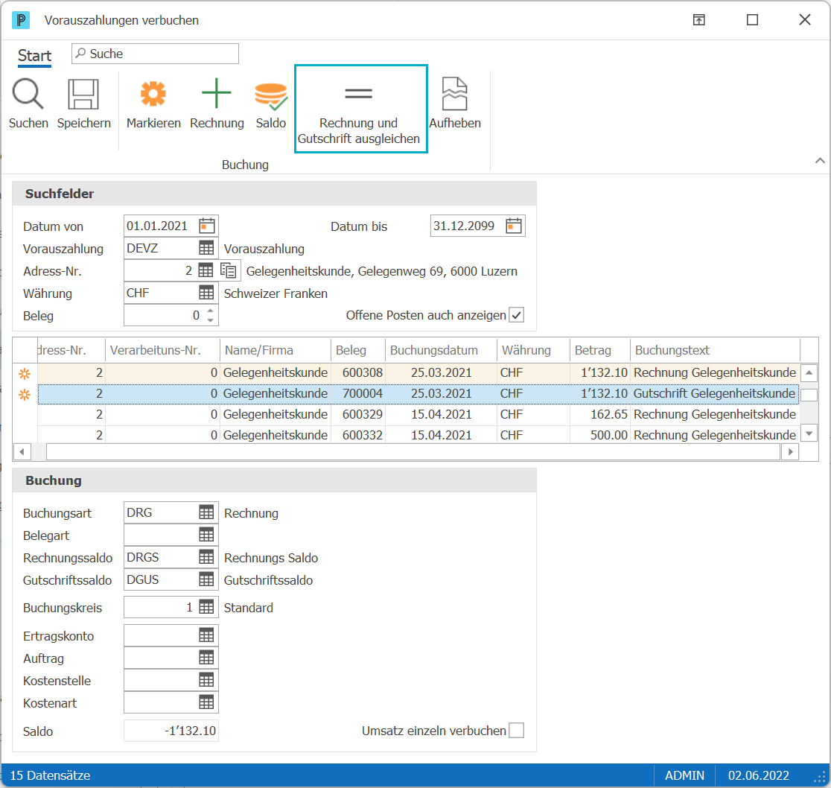
Task: Open lookup table for Ertragskonto field
Action: pos(206,635)
